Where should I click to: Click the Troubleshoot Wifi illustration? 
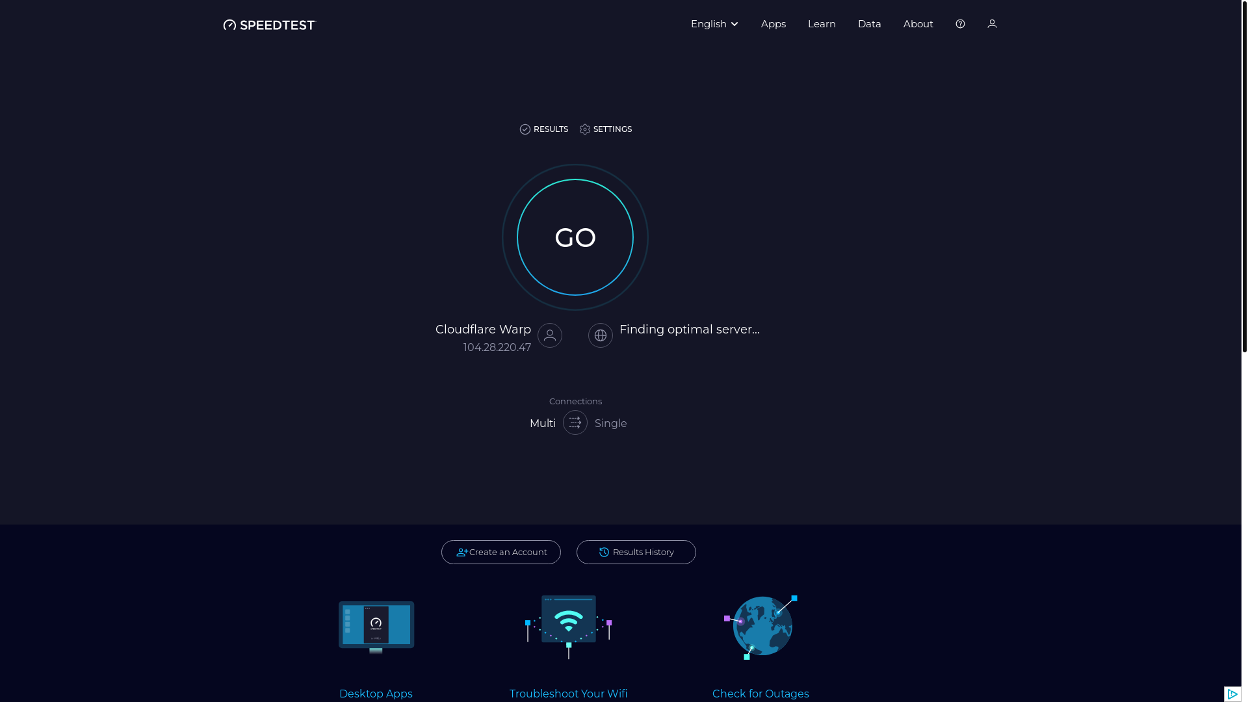tap(569, 627)
